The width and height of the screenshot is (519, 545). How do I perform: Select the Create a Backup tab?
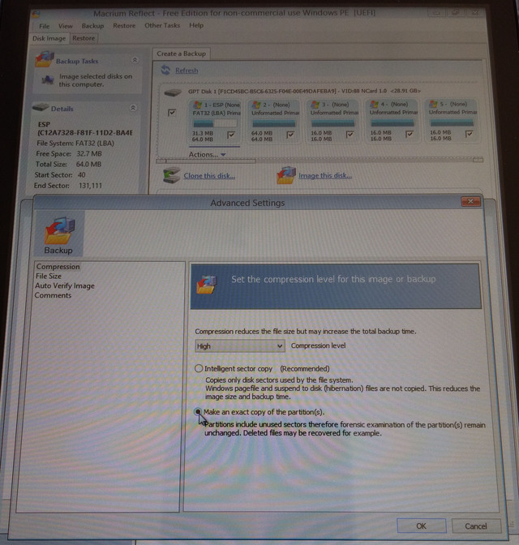[x=181, y=54]
